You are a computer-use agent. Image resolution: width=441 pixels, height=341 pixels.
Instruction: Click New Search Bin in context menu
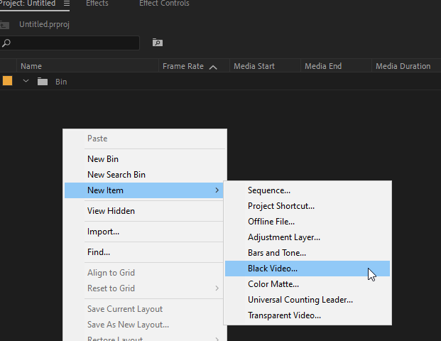pos(116,175)
